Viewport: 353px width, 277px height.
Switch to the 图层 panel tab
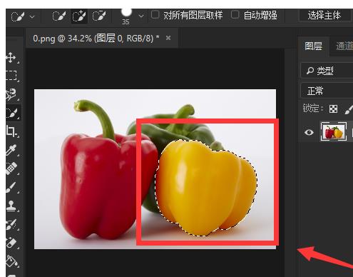(313, 46)
